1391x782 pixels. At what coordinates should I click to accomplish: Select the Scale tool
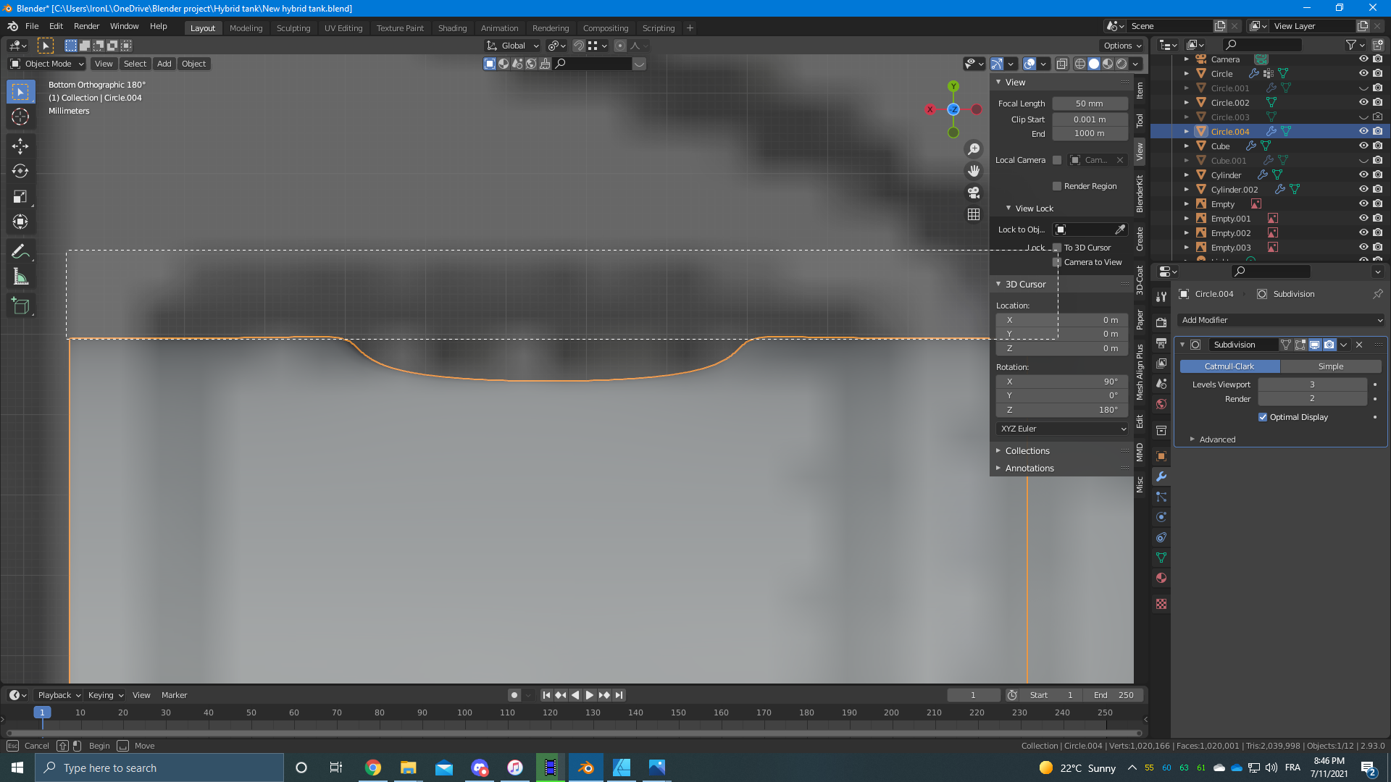tap(20, 197)
